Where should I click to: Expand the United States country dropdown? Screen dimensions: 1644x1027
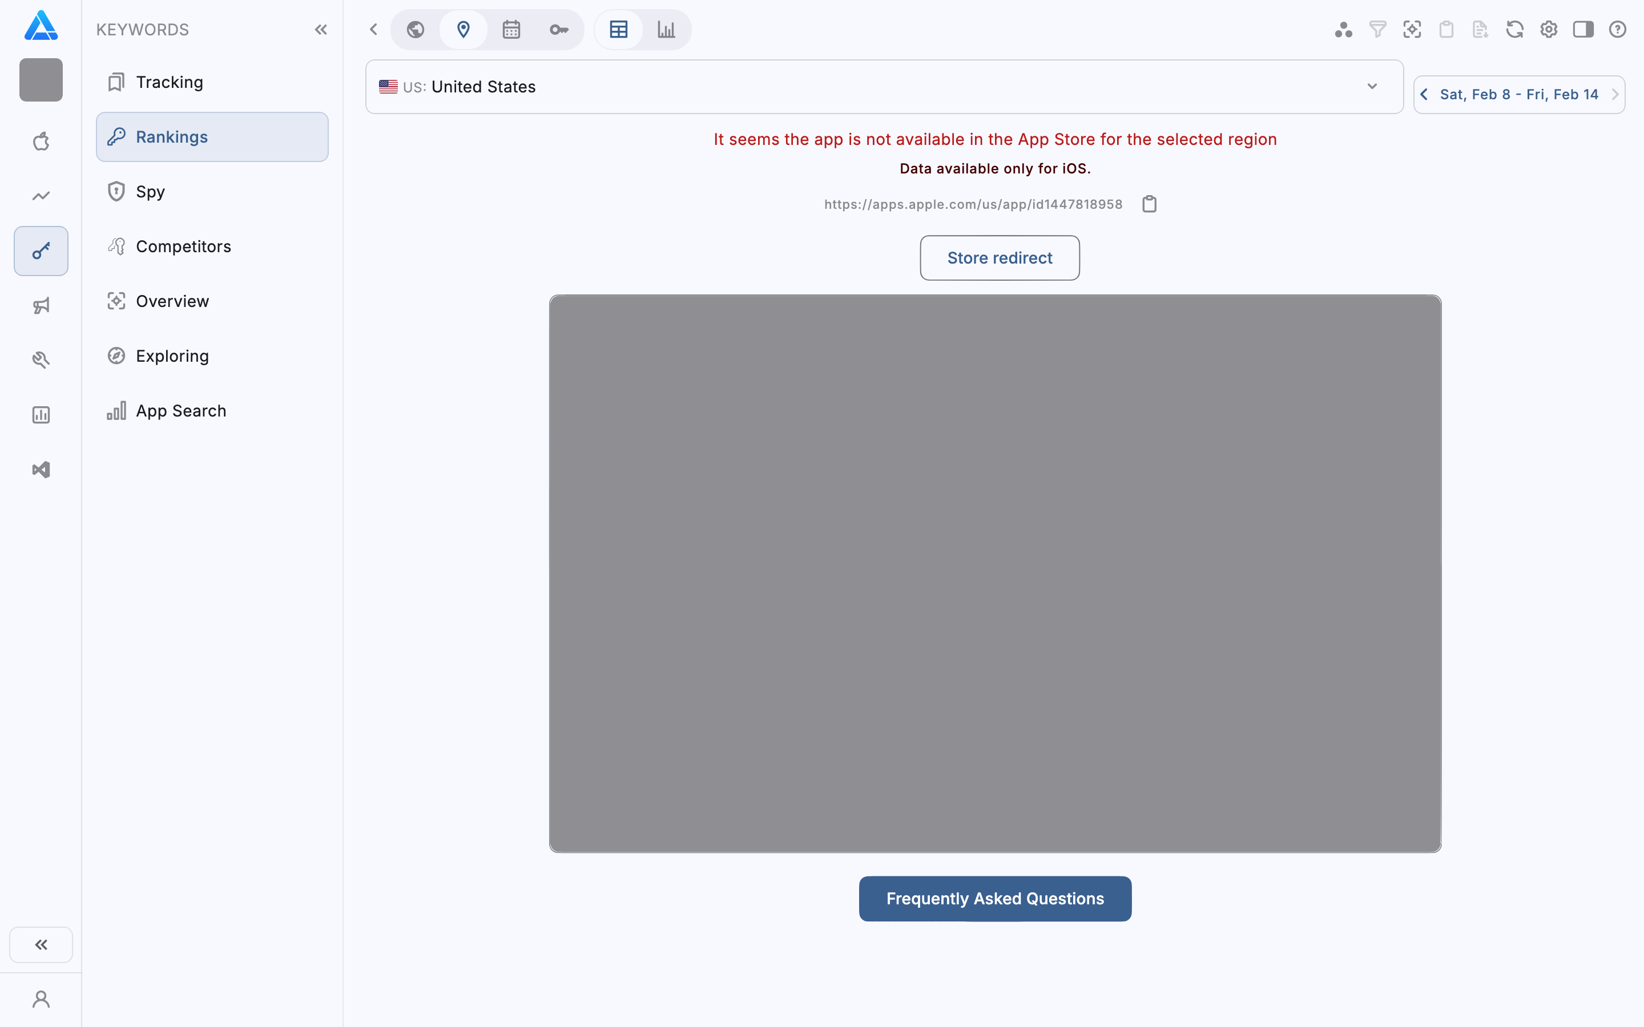pos(1372,86)
